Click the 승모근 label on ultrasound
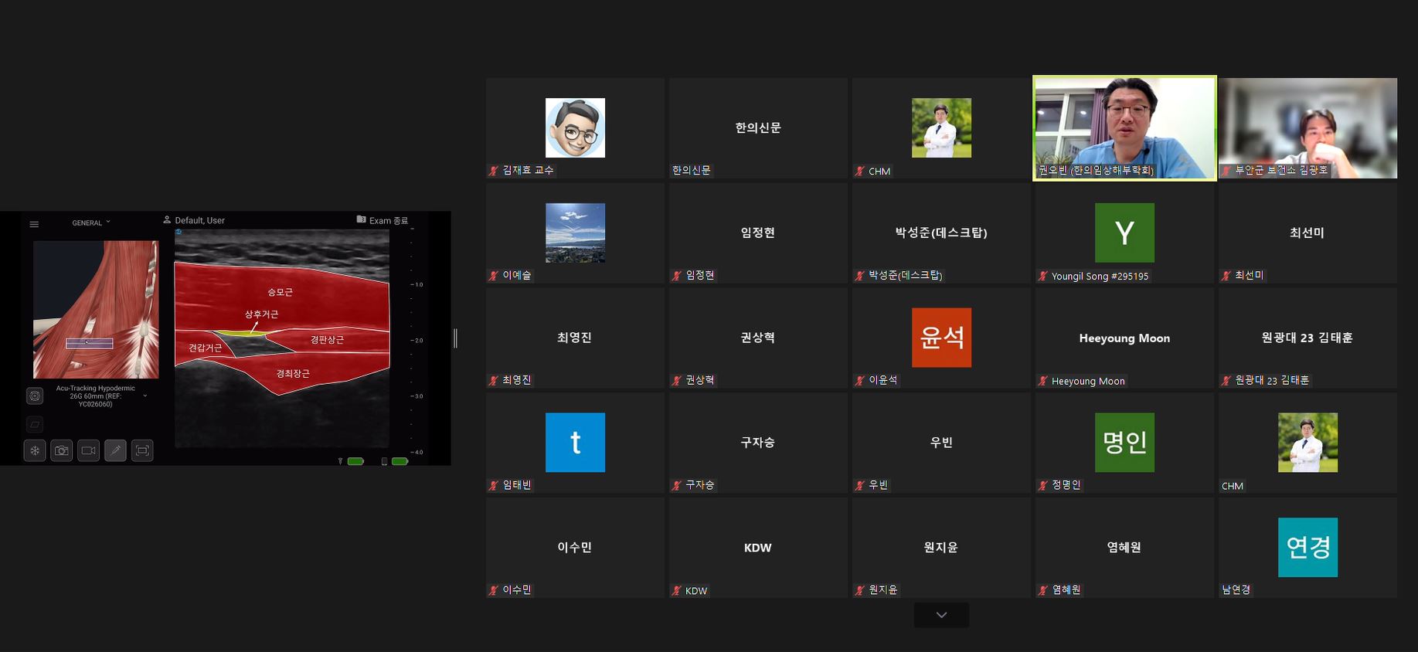 280,292
